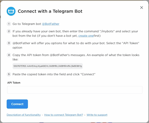
Task: Select the Write to support link
Action: [97, 115]
